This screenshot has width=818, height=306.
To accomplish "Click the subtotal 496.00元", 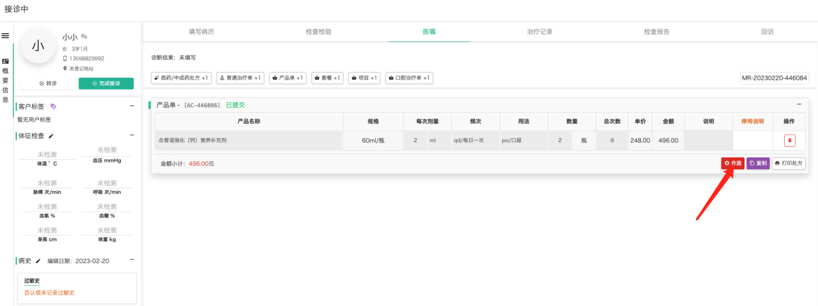I will pos(201,164).
